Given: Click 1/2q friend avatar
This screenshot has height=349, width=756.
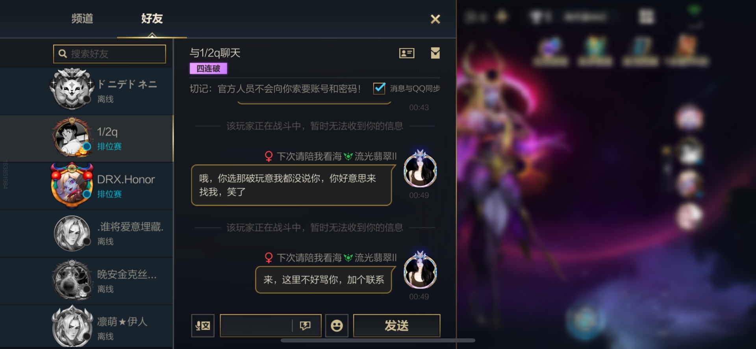Looking at the screenshot, I should (72, 138).
